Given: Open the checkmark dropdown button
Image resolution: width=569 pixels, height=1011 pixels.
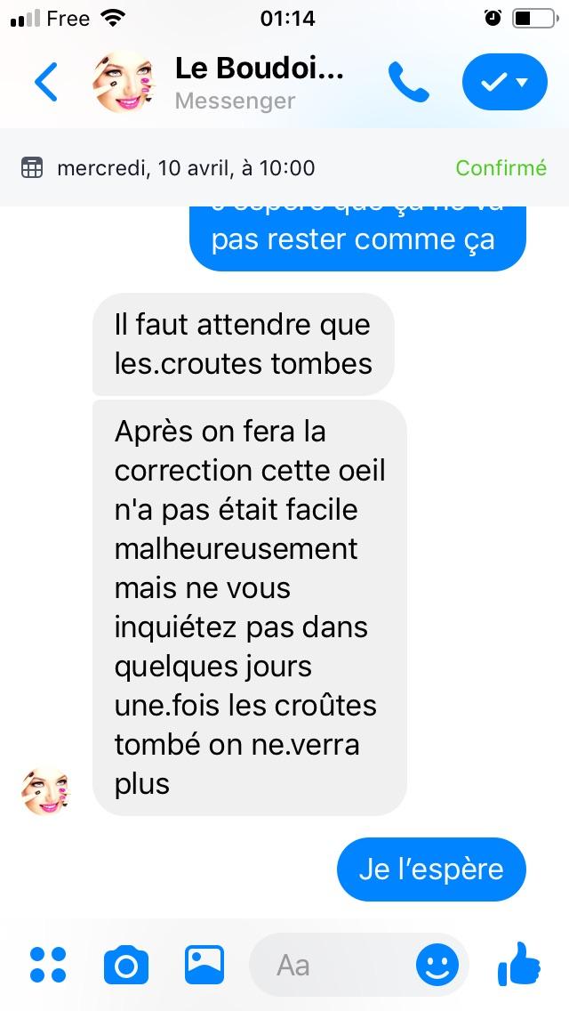Looking at the screenshot, I should pos(505,82).
